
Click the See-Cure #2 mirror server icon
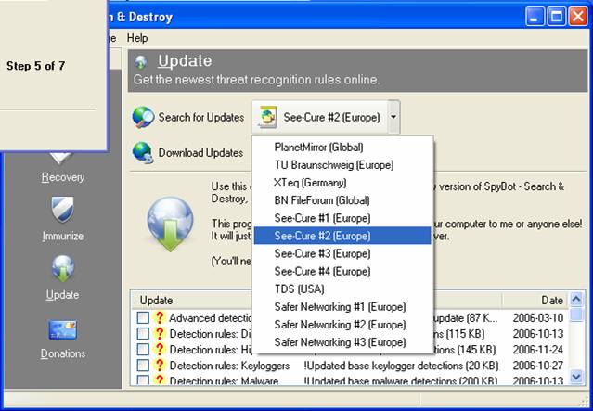coord(268,117)
